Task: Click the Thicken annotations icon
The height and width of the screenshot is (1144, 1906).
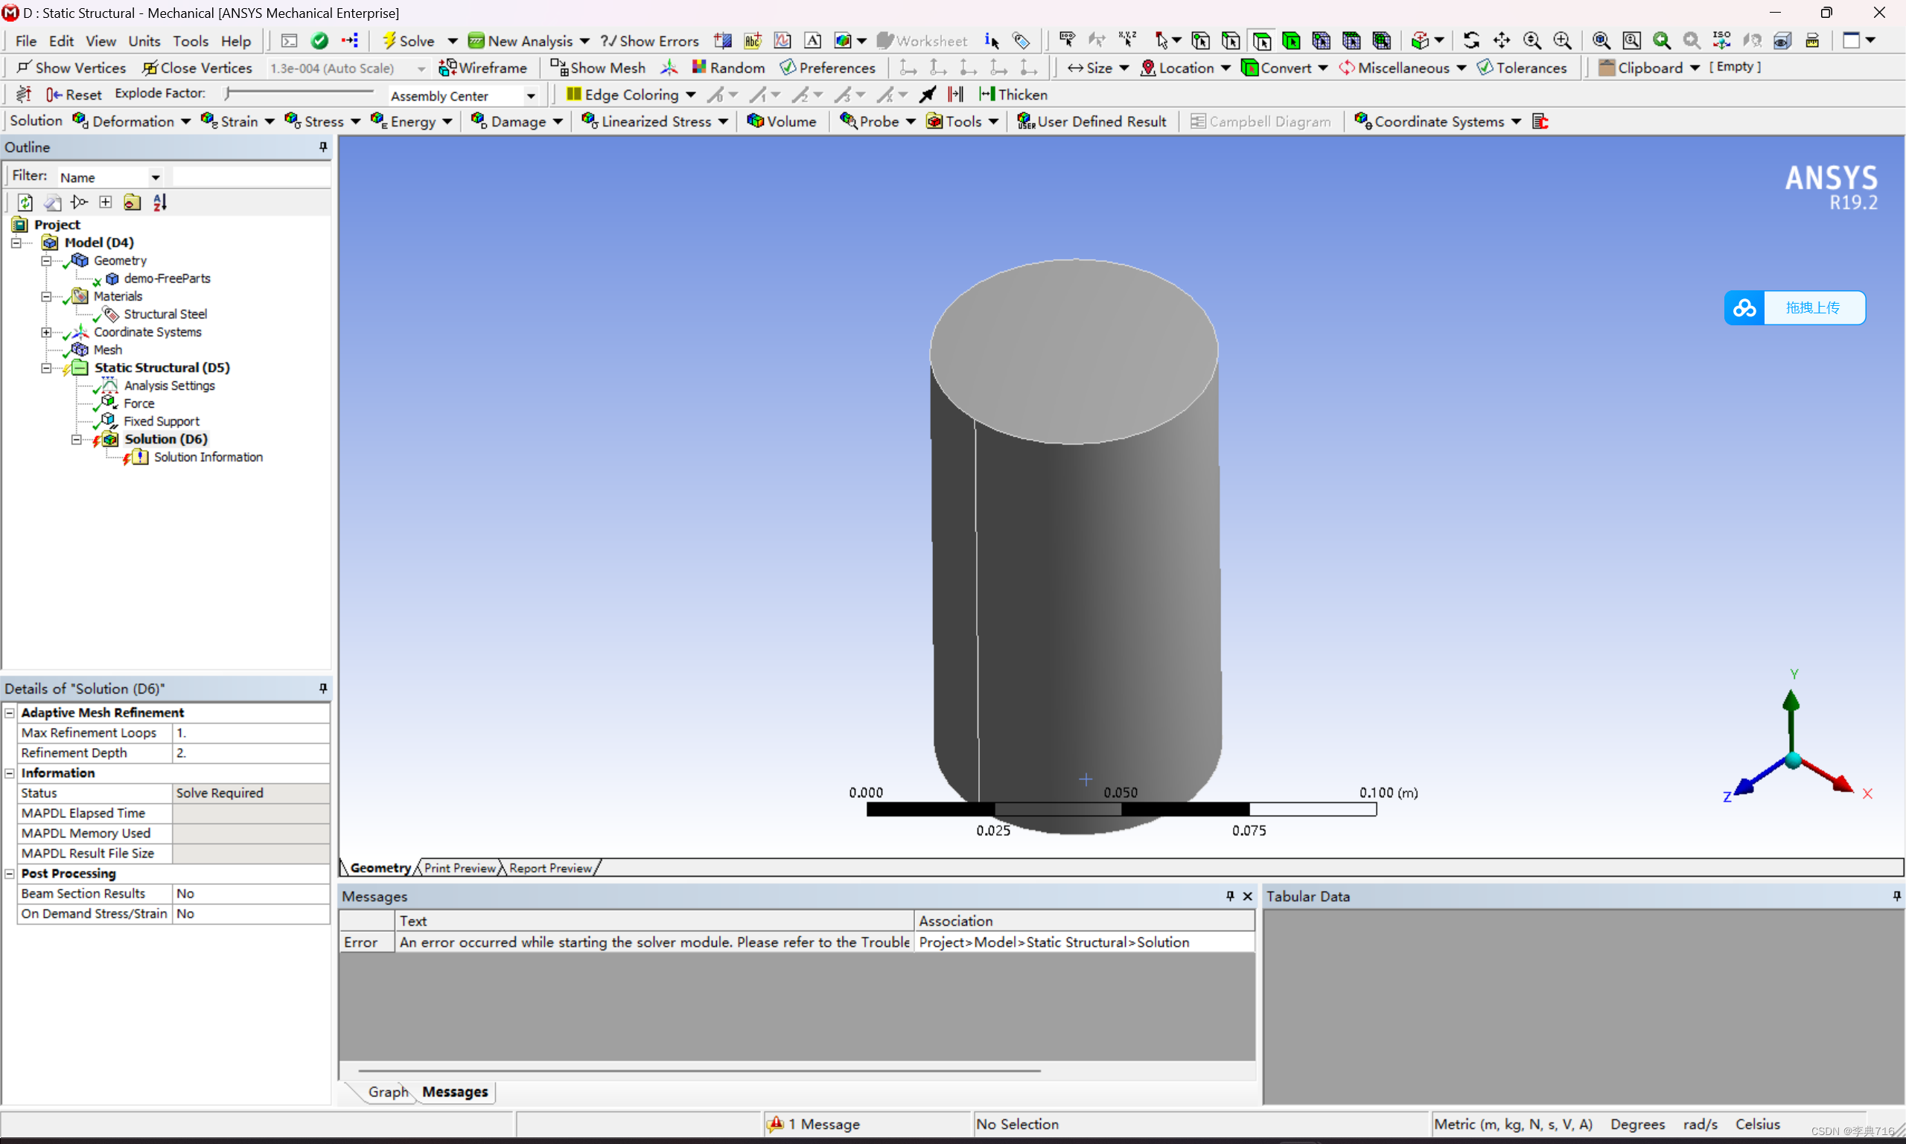Action: [987, 94]
